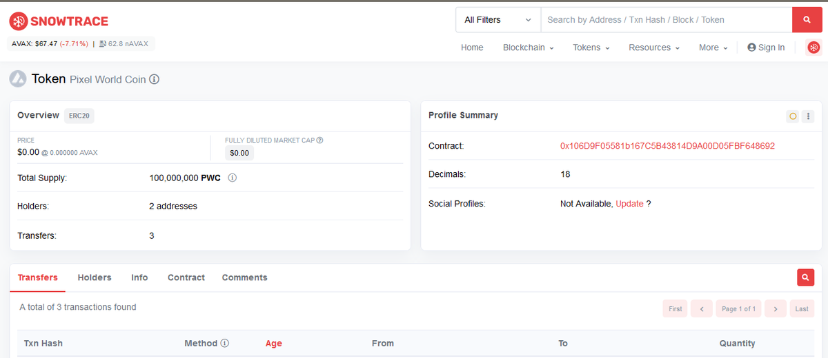Go to previous page with left chevron
Viewport: 828px width, 358px height.
click(702, 309)
